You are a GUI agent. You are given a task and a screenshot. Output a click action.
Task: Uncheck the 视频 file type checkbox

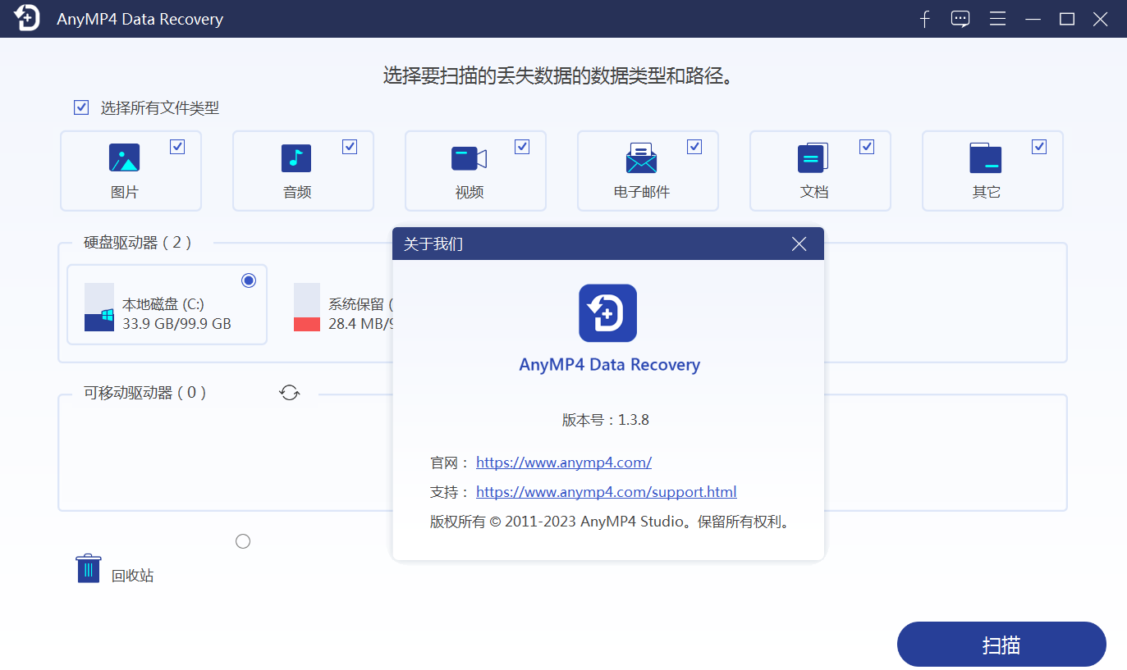[x=522, y=147]
